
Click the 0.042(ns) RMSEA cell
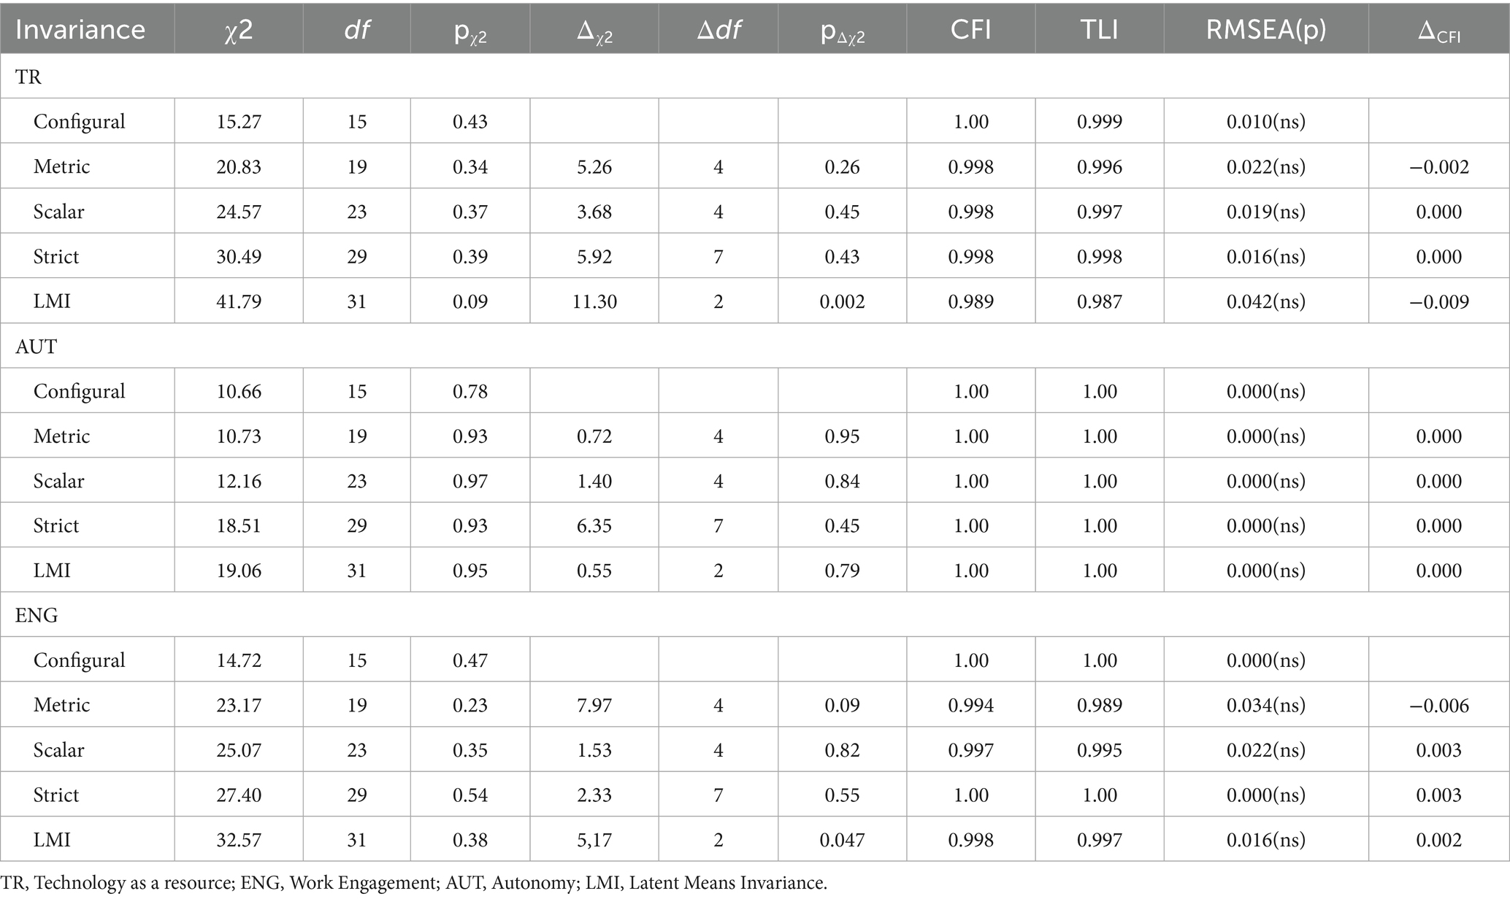[1265, 301]
